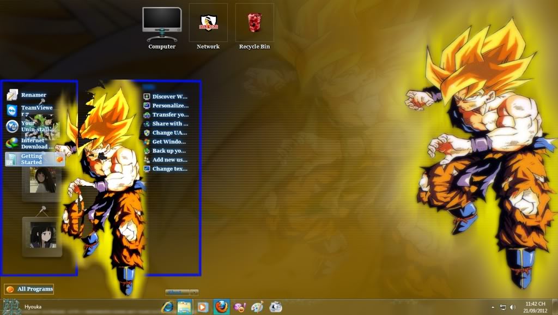
Task: Expand the Getting Started submenu
Action: click(x=34, y=159)
